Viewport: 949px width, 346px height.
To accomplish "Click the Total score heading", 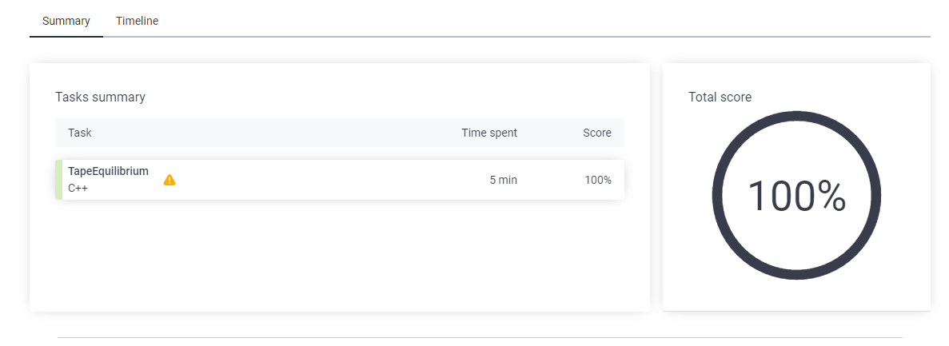I will pos(720,97).
